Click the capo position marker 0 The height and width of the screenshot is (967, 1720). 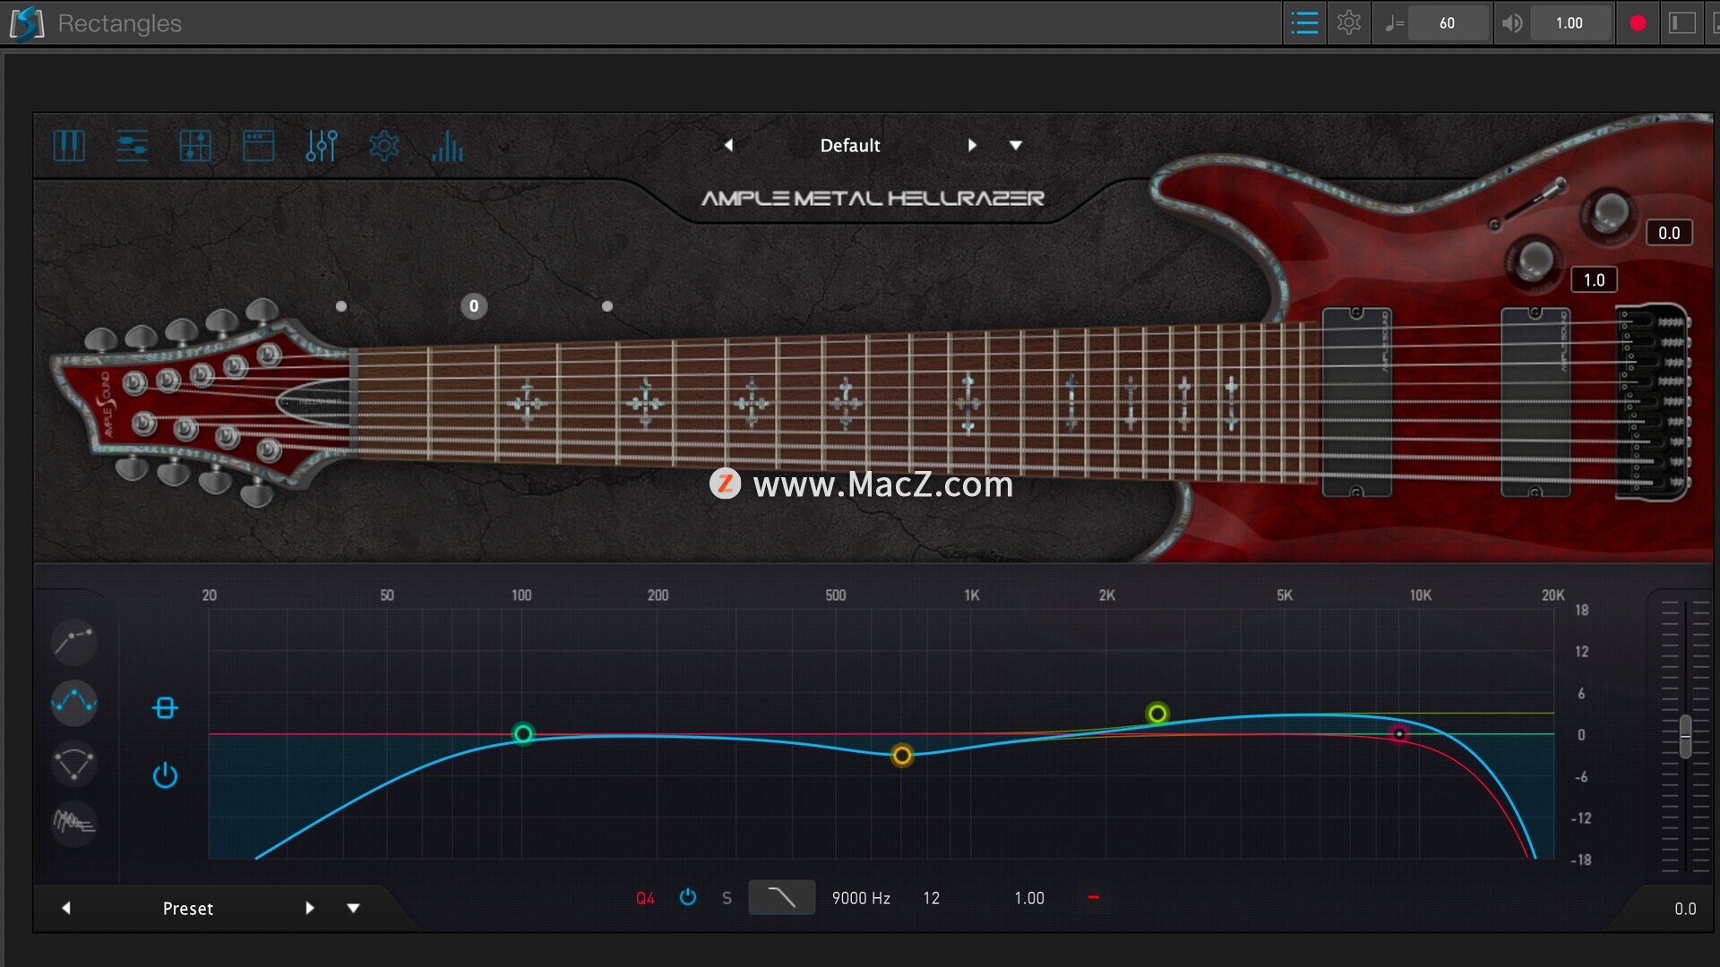click(x=474, y=306)
